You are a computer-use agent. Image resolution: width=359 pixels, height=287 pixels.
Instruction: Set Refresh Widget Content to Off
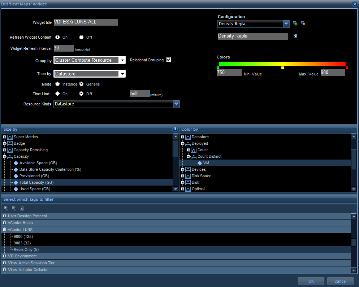(81, 37)
